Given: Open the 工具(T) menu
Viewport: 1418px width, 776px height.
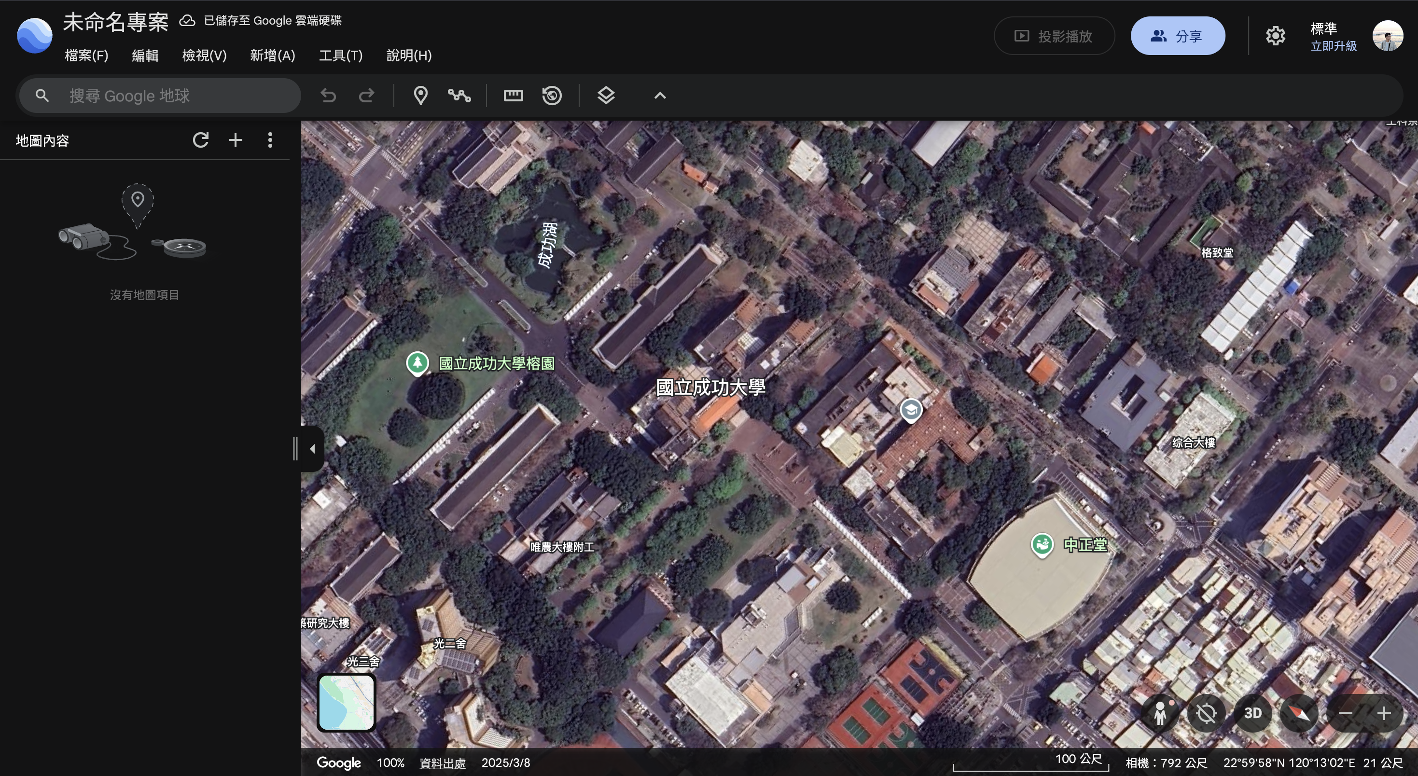Looking at the screenshot, I should coord(340,55).
